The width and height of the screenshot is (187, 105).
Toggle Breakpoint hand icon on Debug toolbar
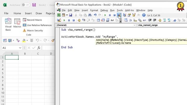79,20
